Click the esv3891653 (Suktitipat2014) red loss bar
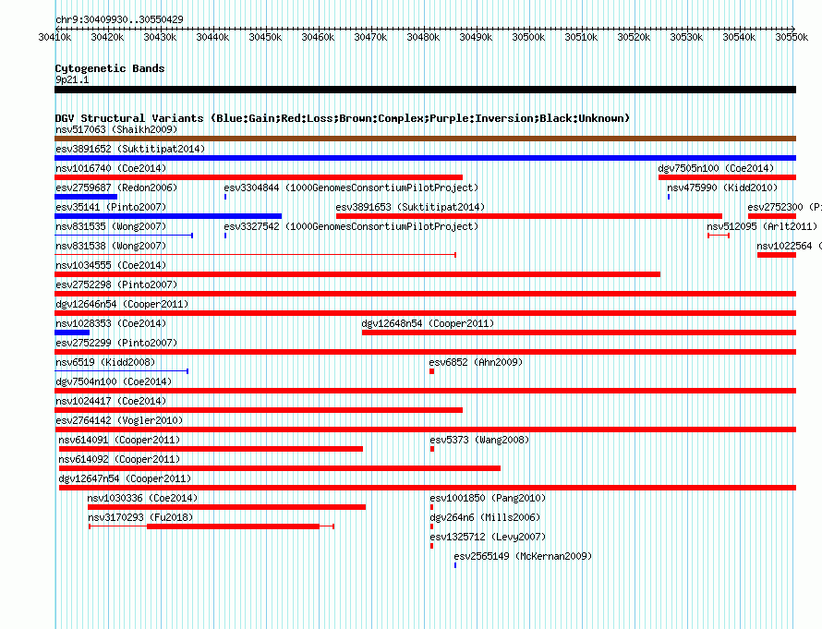822x629 pixels. point(529,216)
